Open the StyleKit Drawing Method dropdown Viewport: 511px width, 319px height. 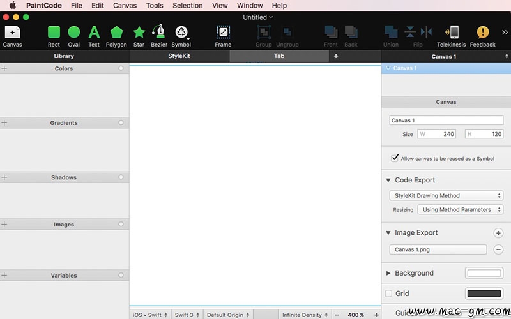click(x=446, y=195)
